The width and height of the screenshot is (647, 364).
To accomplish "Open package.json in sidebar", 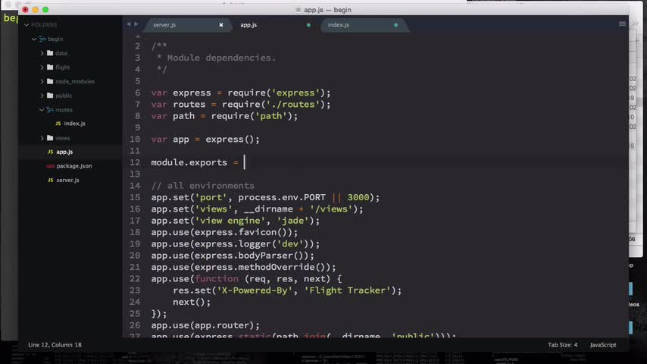I will pos(74,166).
